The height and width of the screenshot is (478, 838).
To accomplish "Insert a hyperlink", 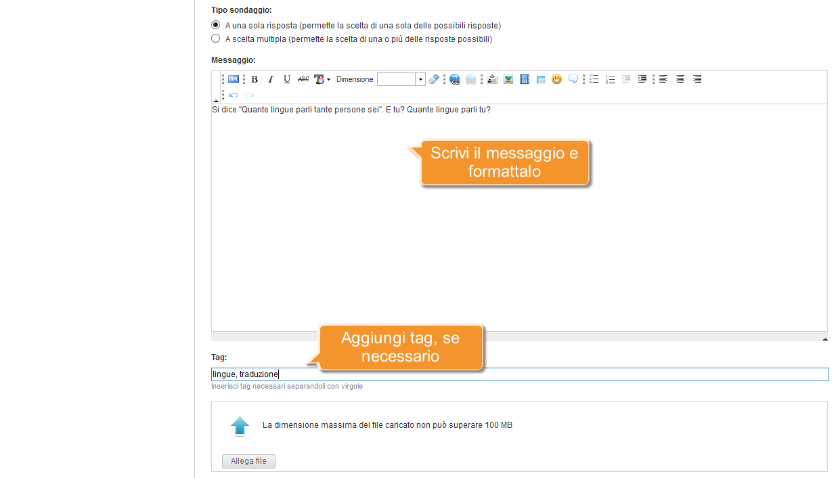I will pyautogui.click(x=455, y=79).
